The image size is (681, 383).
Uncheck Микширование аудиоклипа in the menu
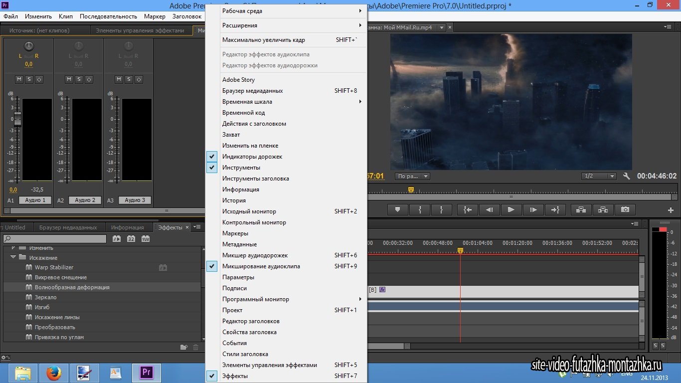[x=286, y=266]
